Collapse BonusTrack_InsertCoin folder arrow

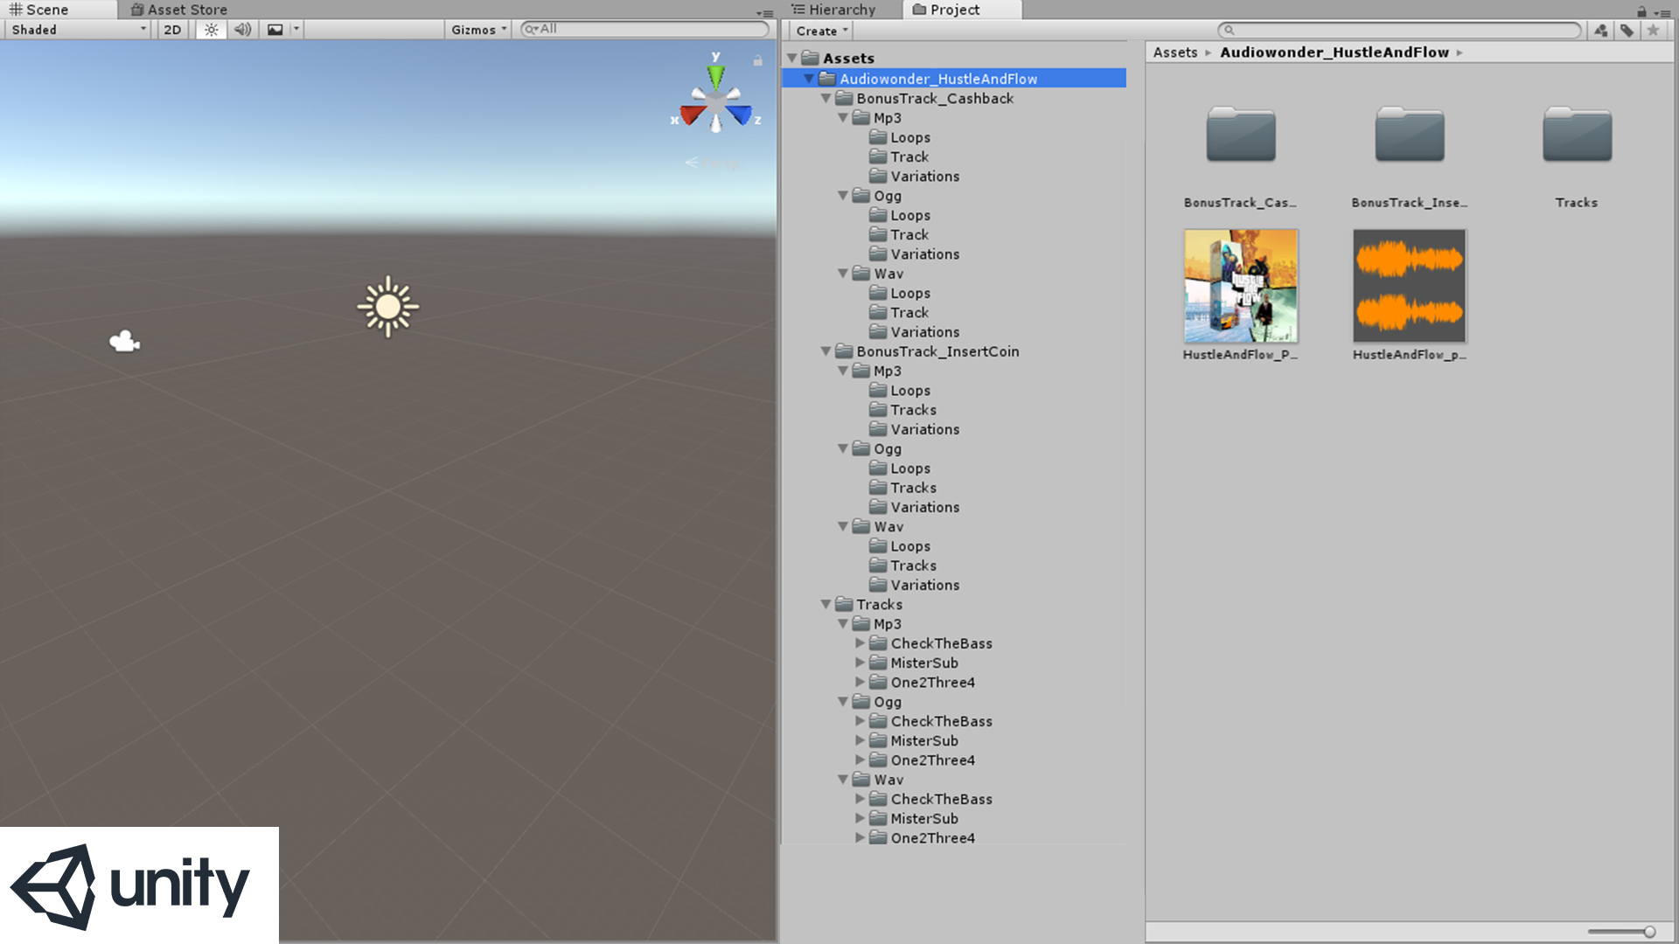826,351
